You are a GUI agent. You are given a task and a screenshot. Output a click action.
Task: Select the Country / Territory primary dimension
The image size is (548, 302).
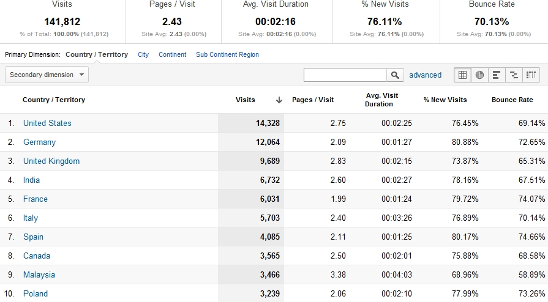[97, 55]
